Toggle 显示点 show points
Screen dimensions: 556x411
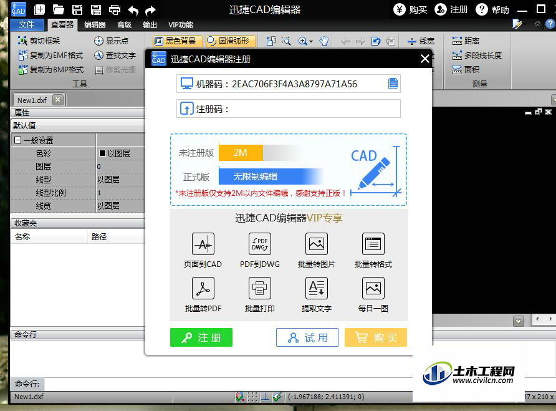pyautogui.click(x=111, y=41)
